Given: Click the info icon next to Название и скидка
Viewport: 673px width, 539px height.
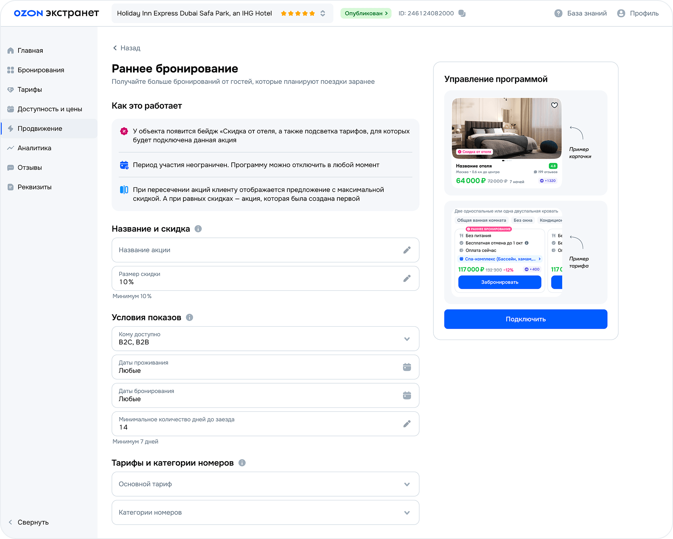Looking at the screenshot, I should point(198,229).
